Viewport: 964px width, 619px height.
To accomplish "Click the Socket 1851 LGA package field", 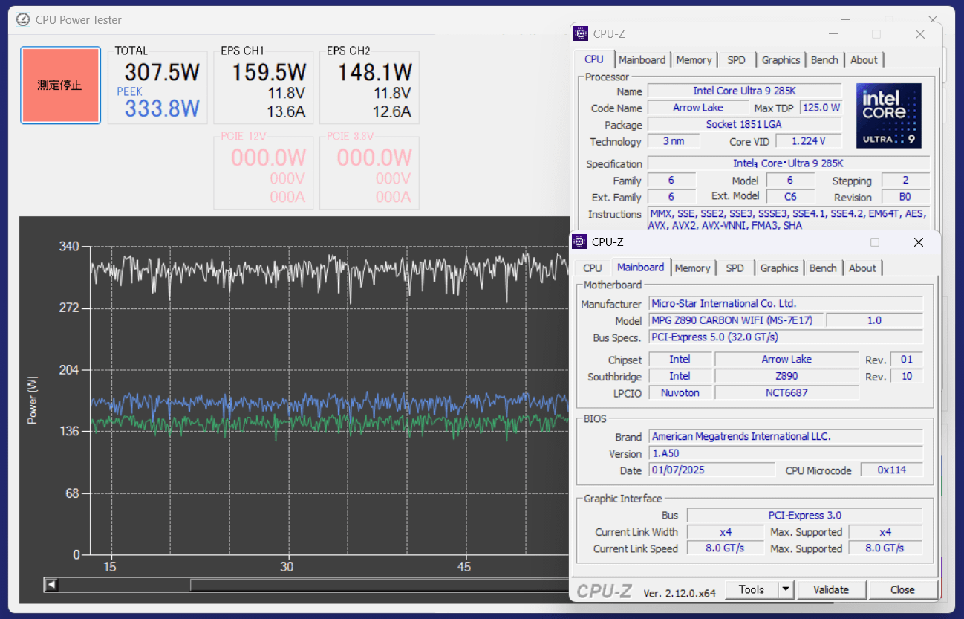I will 744,125.
